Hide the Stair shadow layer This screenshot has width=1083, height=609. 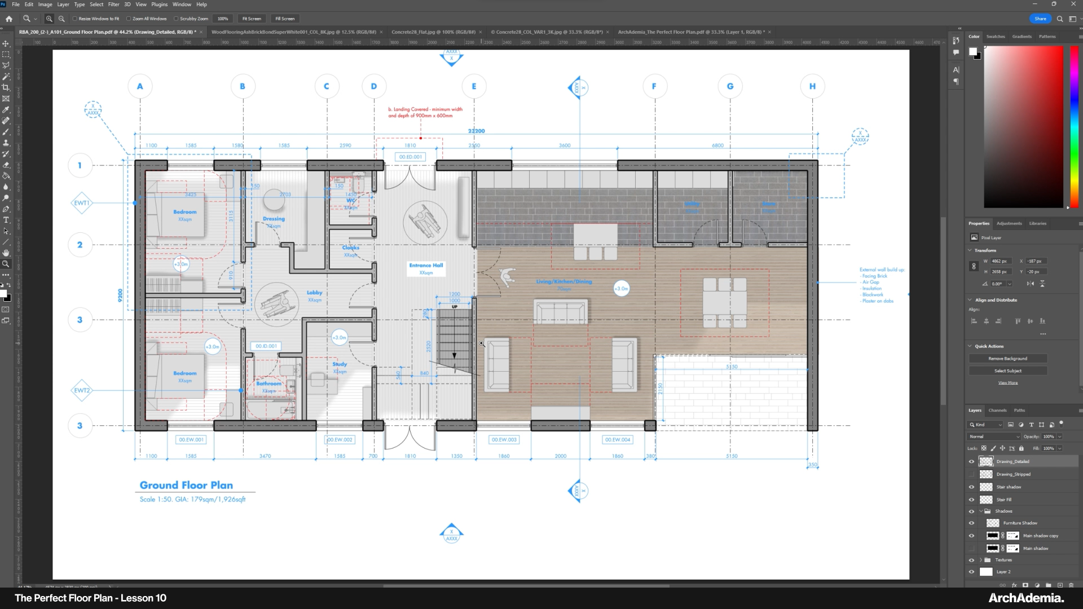tap(971, 487)
